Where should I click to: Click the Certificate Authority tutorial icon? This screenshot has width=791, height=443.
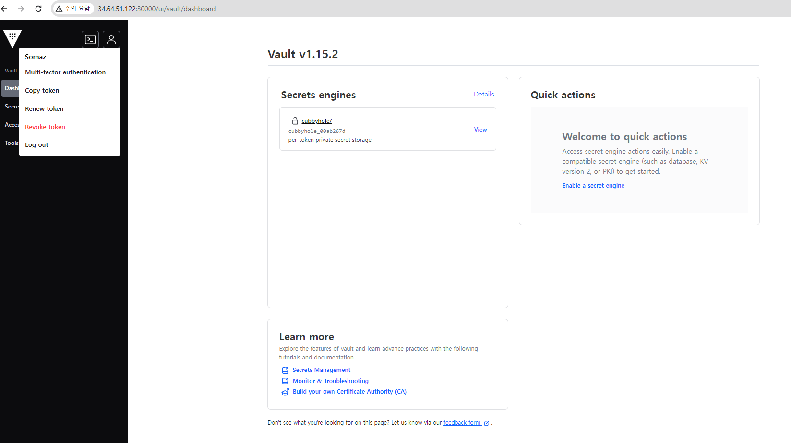[285, 392]
